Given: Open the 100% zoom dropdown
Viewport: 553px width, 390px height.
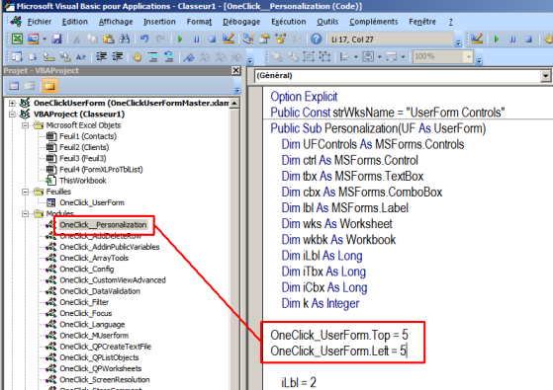Looking at the screenshot, I should click(468, 56).
